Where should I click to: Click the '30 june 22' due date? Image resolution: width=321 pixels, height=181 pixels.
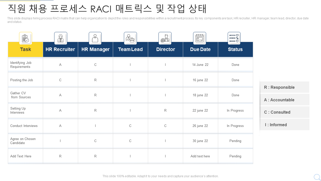pyautogui.click(x=200, y=141)
